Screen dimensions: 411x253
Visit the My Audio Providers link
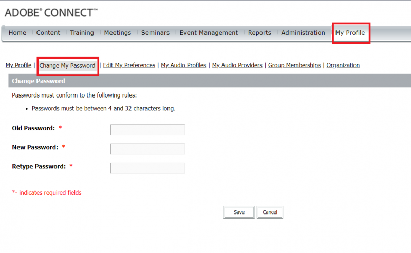[x=237, y=65]
